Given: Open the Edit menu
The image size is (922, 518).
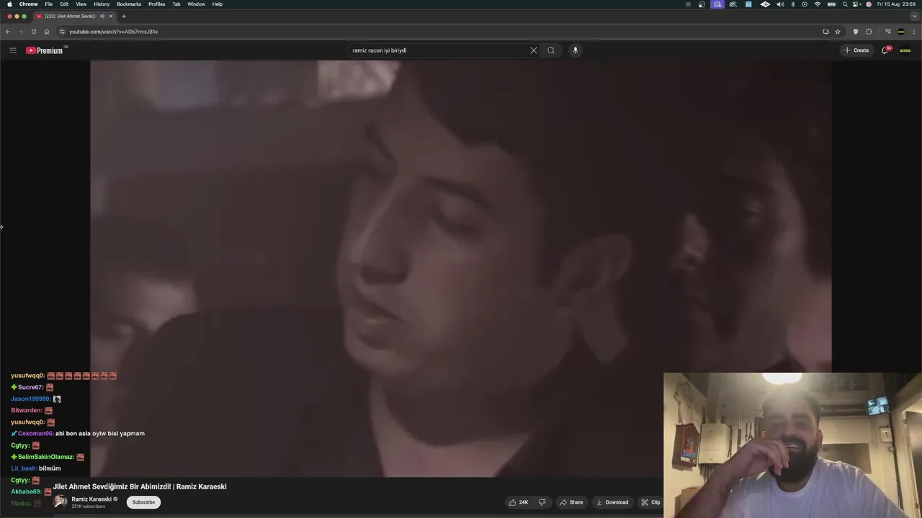Looking at the screenshot, I should 64,4.
